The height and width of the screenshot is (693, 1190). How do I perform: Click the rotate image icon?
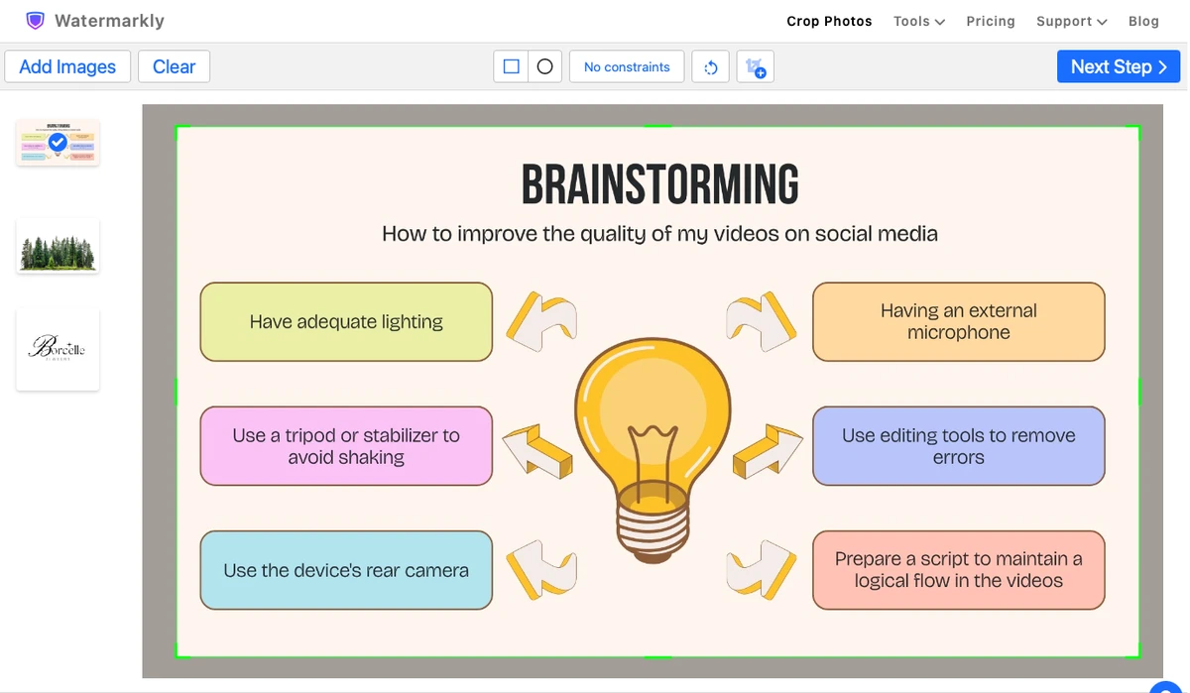[x=710, y=66]
